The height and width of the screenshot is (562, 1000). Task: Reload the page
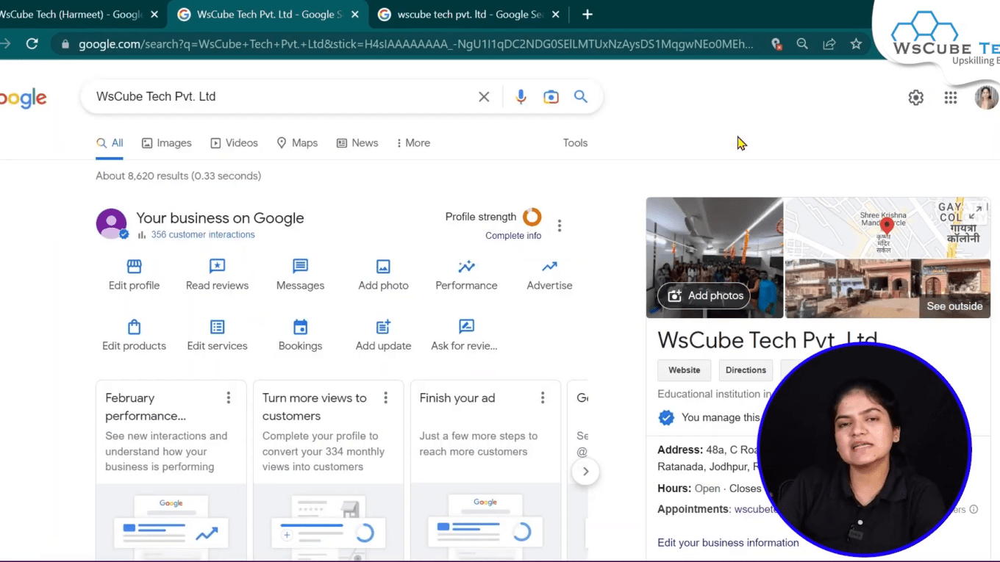(x=32, y=44)
